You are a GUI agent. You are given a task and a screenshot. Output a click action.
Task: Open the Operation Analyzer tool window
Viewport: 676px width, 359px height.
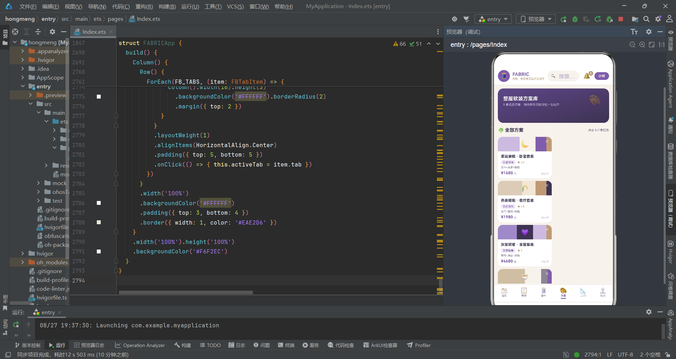[140, 345]
